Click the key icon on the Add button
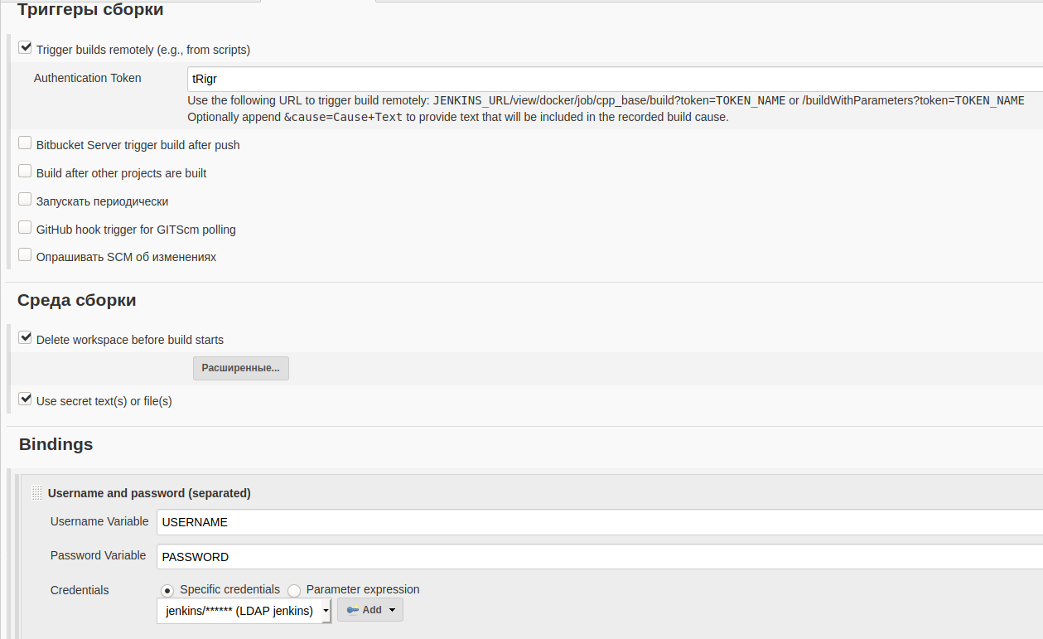Viewport: 1043px width, 639px height. pyautogui.click(x=352, y=610)
